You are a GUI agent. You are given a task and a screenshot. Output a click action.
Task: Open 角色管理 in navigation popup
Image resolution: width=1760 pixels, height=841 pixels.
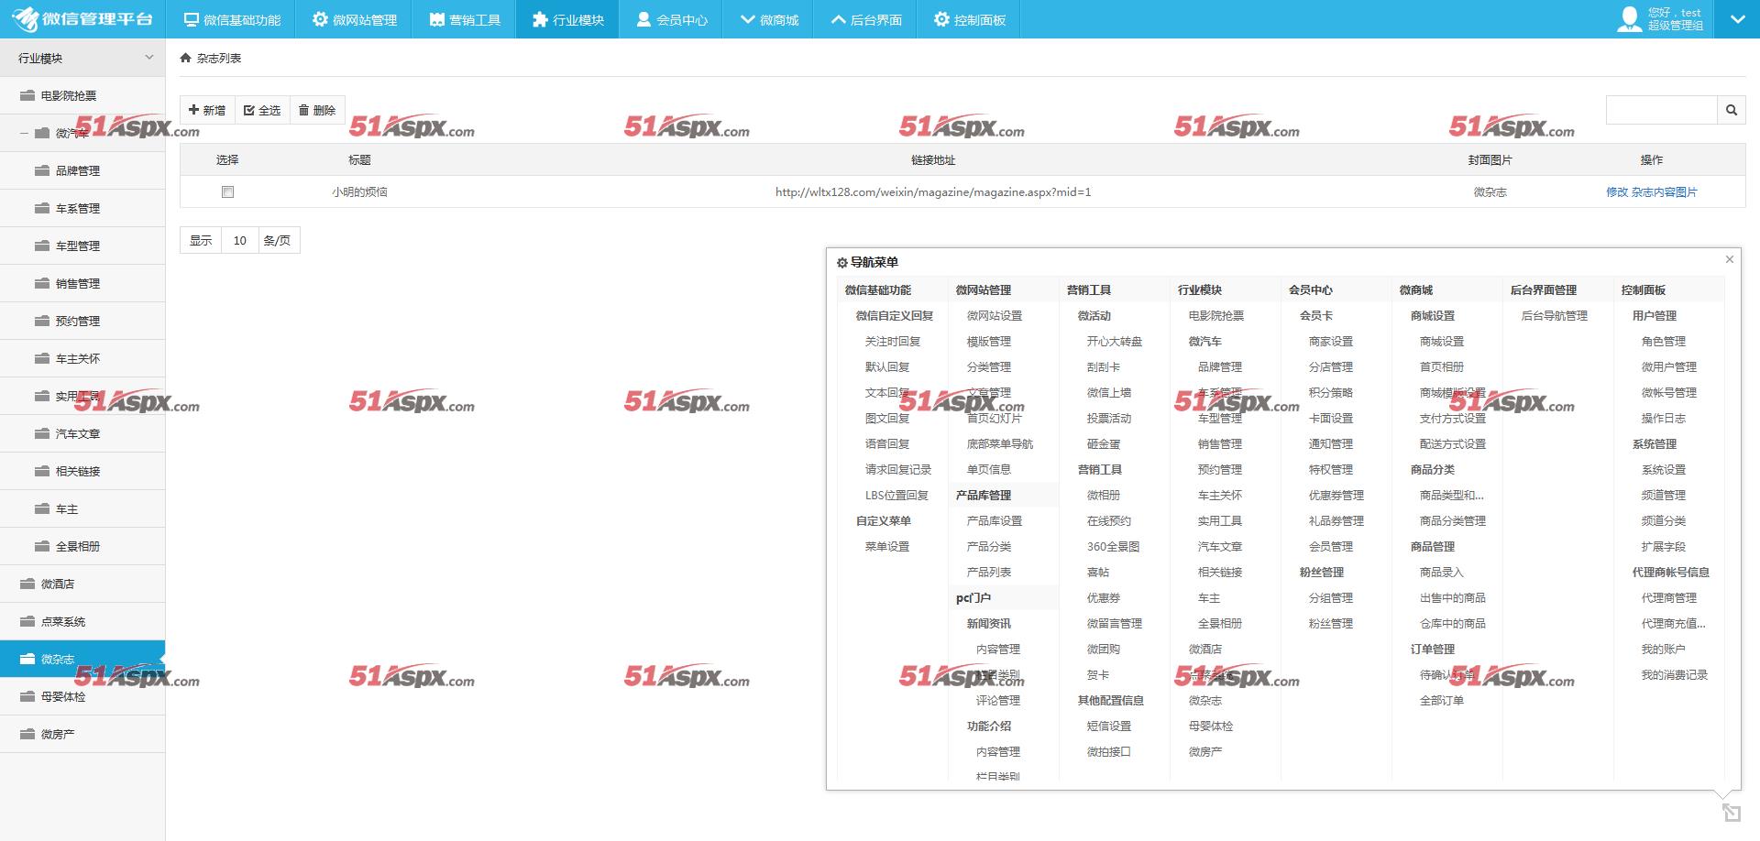(1664, 341)
